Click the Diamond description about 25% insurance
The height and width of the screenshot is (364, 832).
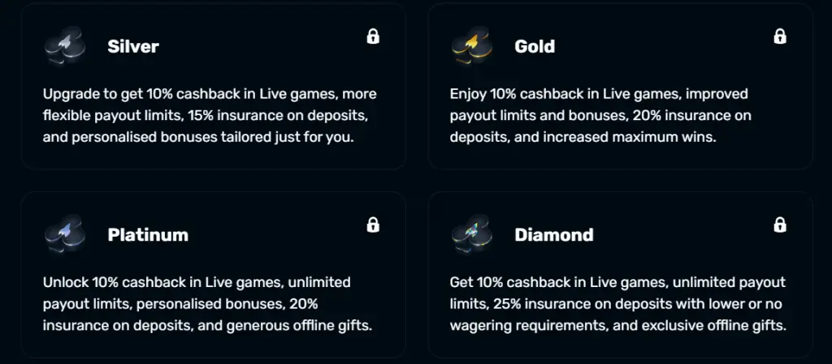click(617, 304)
